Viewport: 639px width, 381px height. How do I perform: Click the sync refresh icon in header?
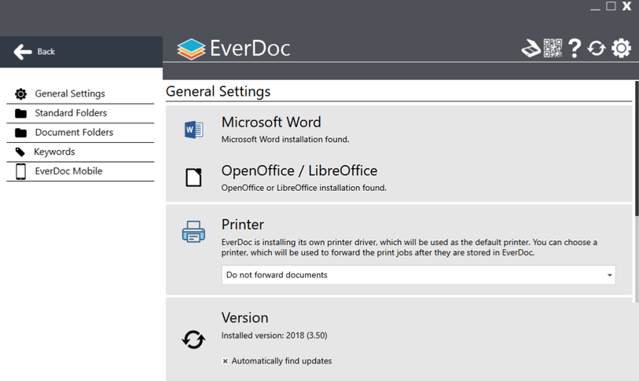point(597,49)
